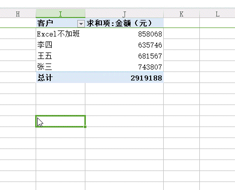The image size is (235, 190).
Task: Select the Excel不加班 cell
Action: pyautogui.click(x=60, y=34)
